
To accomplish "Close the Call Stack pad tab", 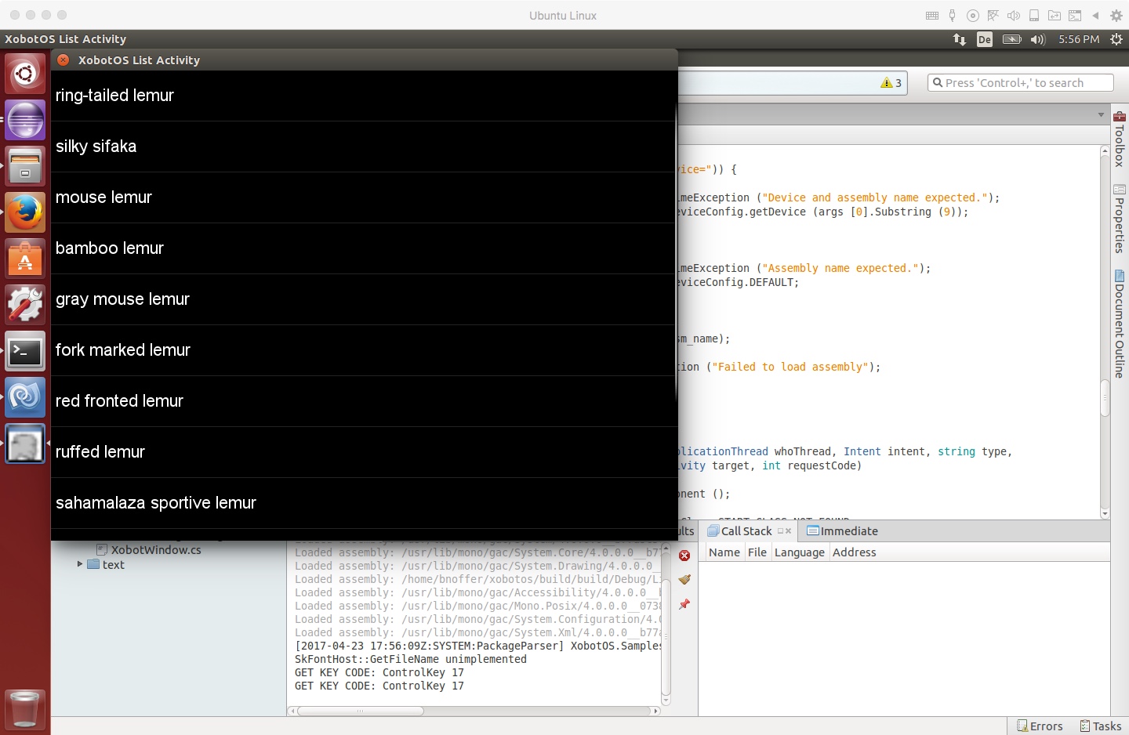I will [x=788, y=531].
